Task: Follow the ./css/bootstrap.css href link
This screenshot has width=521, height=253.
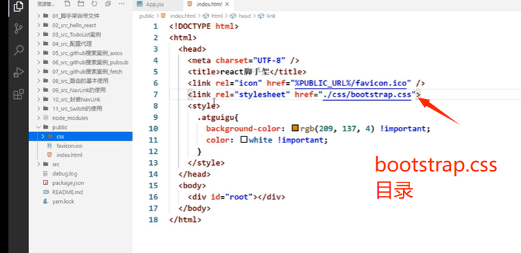Action: click(367, 94)
